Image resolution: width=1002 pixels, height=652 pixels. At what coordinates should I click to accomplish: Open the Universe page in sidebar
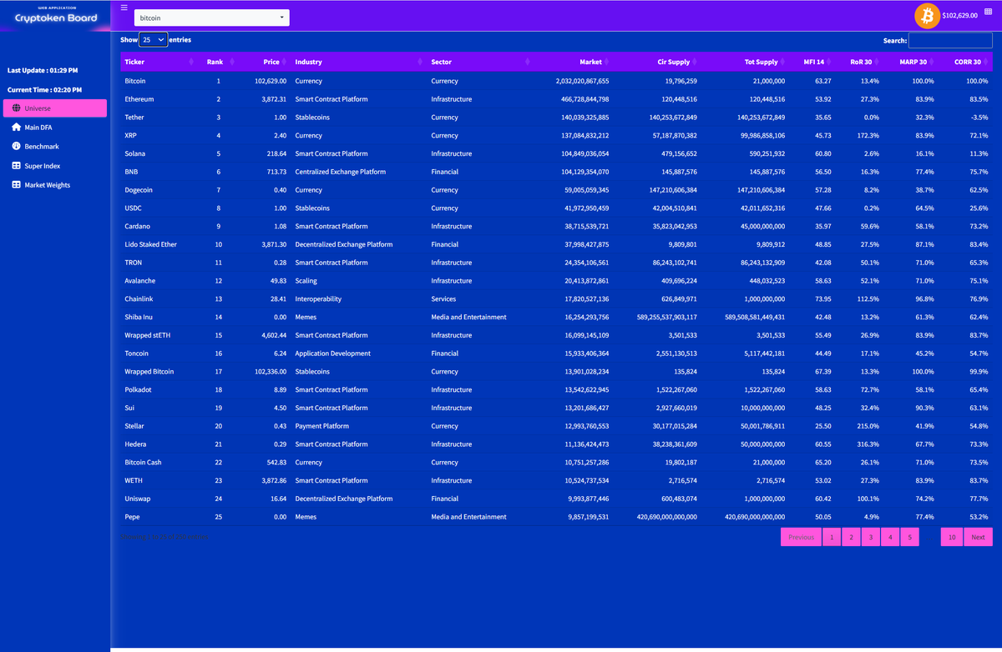(55, 108)
